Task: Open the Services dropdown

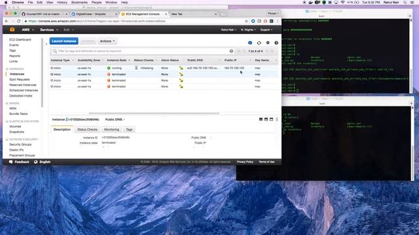Action: pos(49,29)
